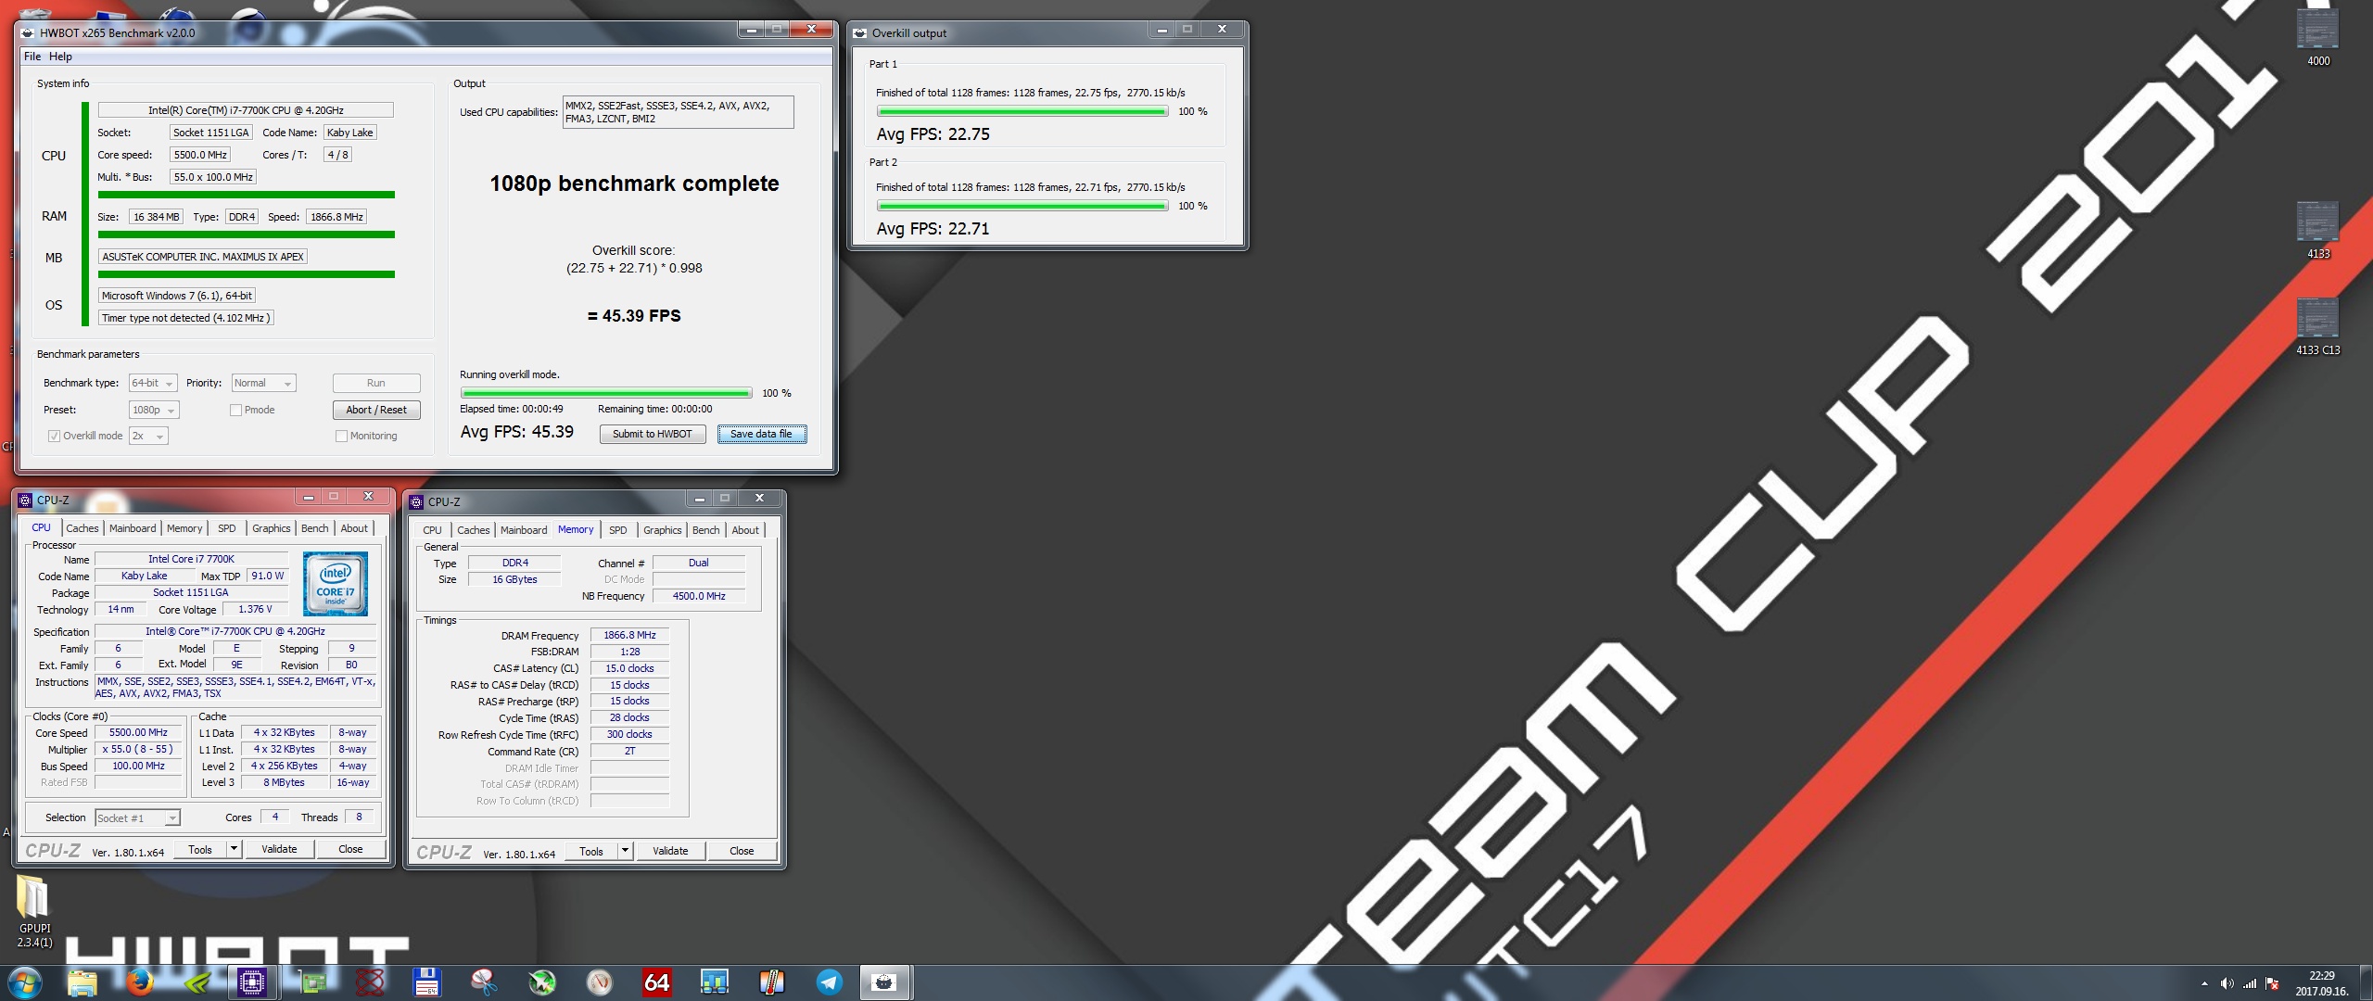2373x1001 pixels.
Task: Open the NVIDIA icon in taskbar
Action: click(x=197, y=982)
